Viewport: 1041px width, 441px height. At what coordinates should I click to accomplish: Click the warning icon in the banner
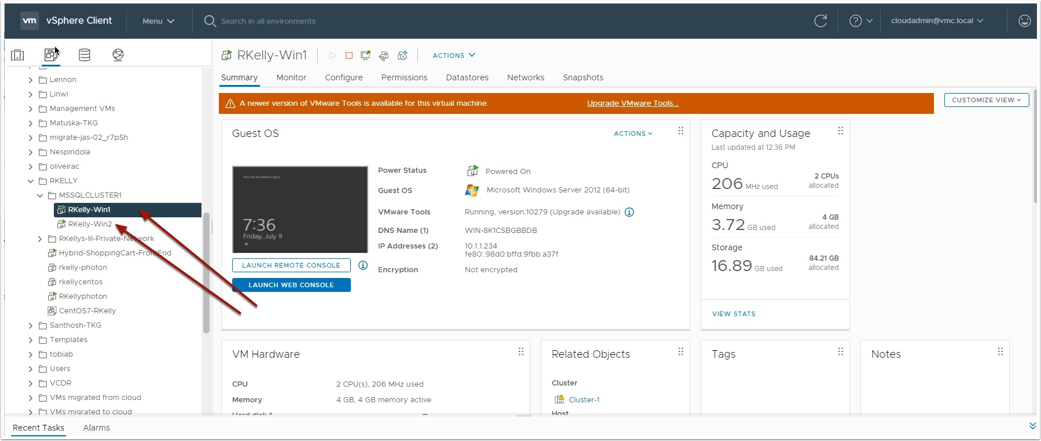(x=230, y=103)
